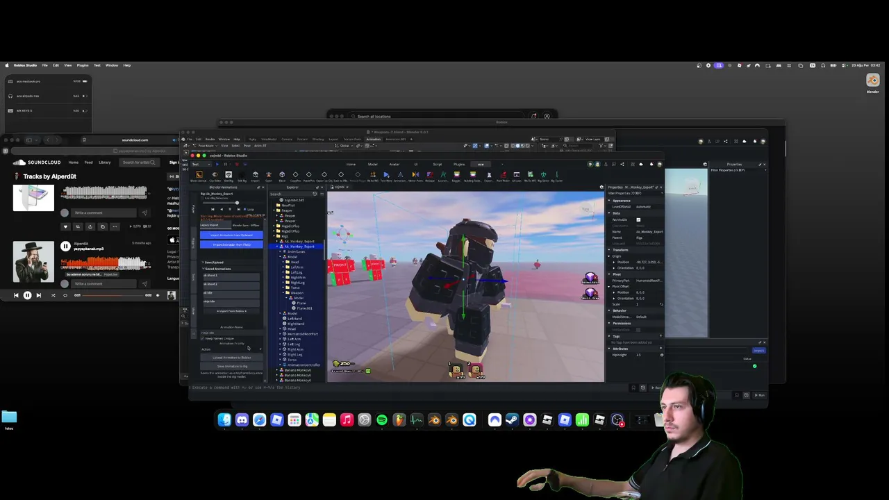Image resolution: width=889 pixels, height=500 pixels.
Task: Open Steam from the Dock
Action: [x=512, y=419]
